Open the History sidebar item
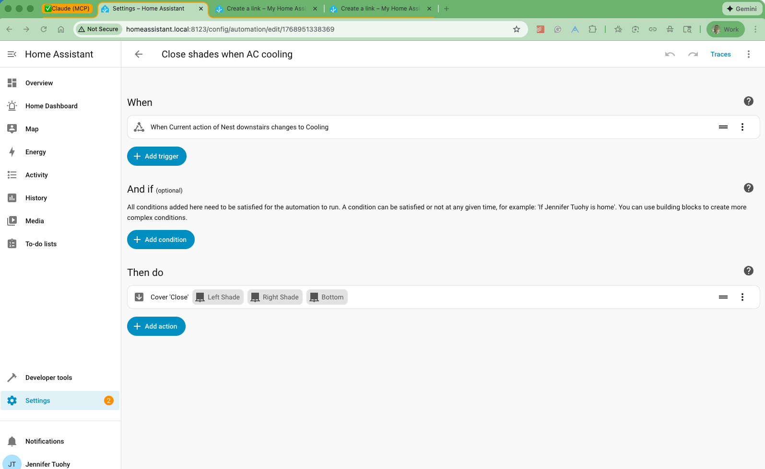 point(60,198)
